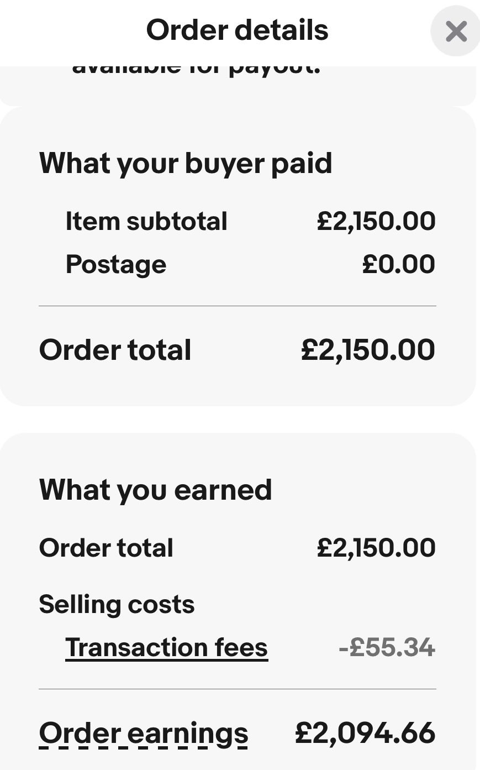Image resolution: width=480 pixels, height=770 pixels.
Task: Click the £0.00 postage amount
Action: [x=398, y=264]
